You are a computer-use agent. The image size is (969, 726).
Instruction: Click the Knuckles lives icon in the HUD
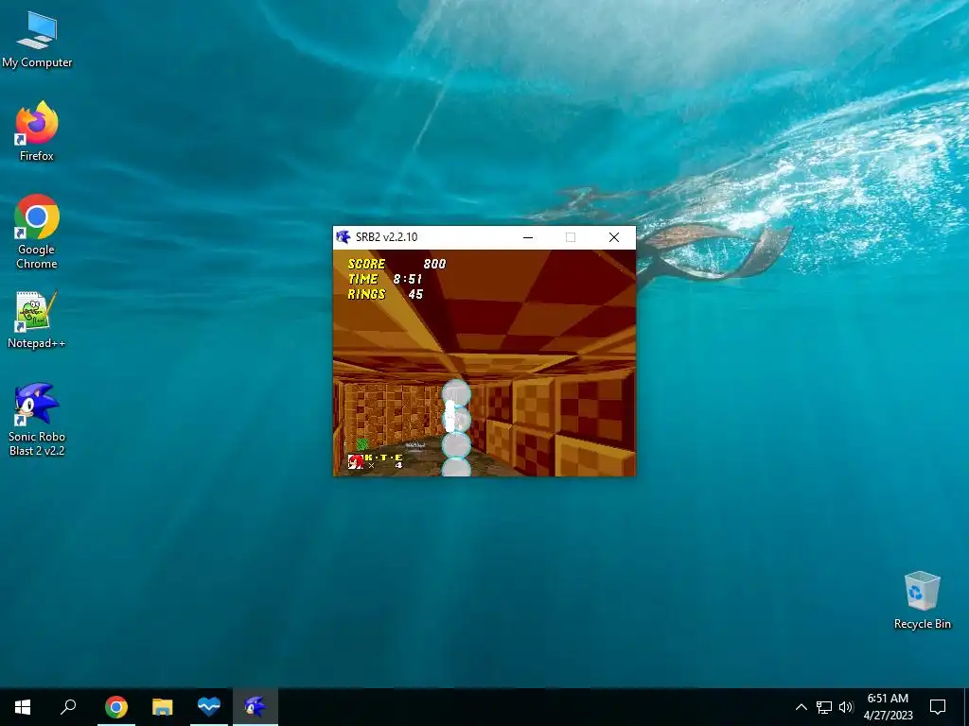356,461
